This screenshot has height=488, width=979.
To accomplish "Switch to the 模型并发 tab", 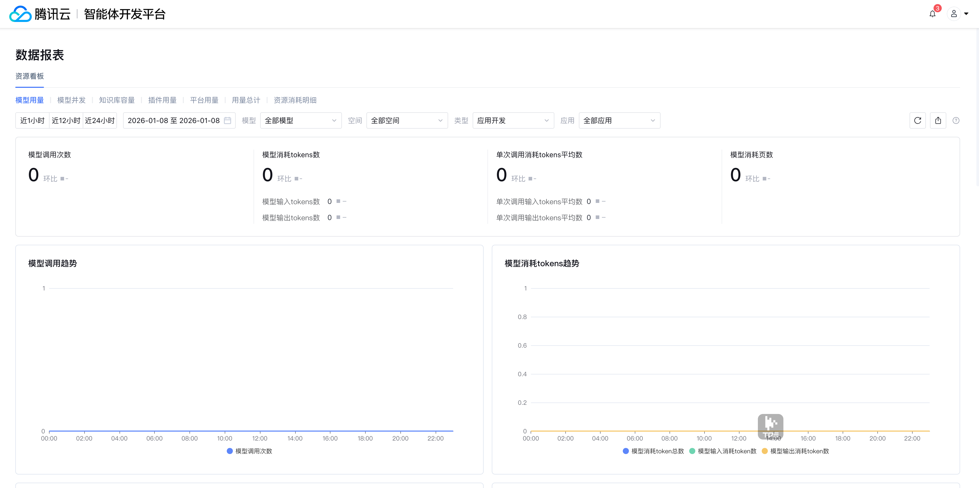I will [x=71, y=100].
